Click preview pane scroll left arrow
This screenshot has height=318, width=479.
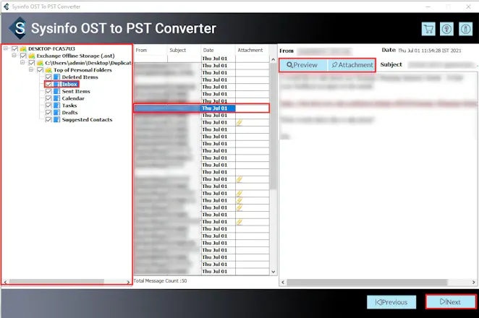pyautogui.click(x=283, y=283)
